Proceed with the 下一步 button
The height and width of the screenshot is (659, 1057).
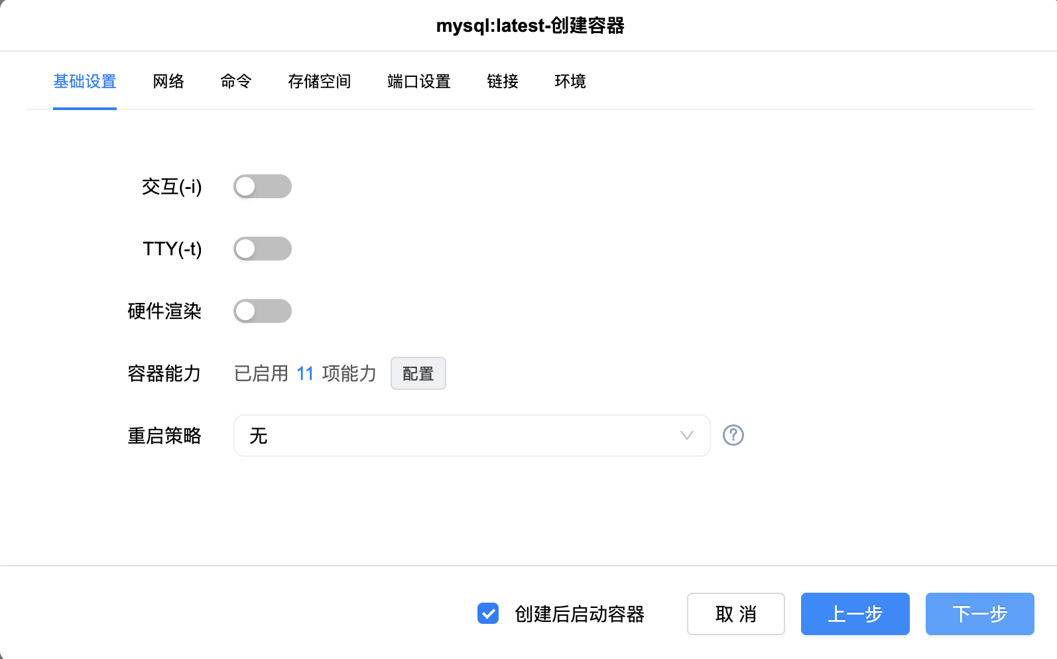(x=979, y=614)
